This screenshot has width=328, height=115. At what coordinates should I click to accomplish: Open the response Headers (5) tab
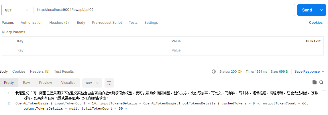click(x=40, y=72)
